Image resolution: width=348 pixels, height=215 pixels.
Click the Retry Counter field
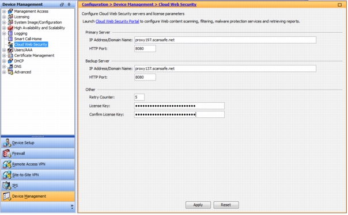139,97
